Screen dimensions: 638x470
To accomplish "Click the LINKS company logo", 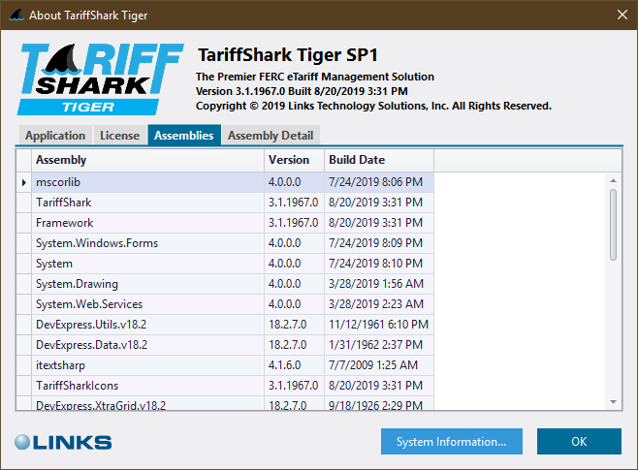I will click(63, 442).
